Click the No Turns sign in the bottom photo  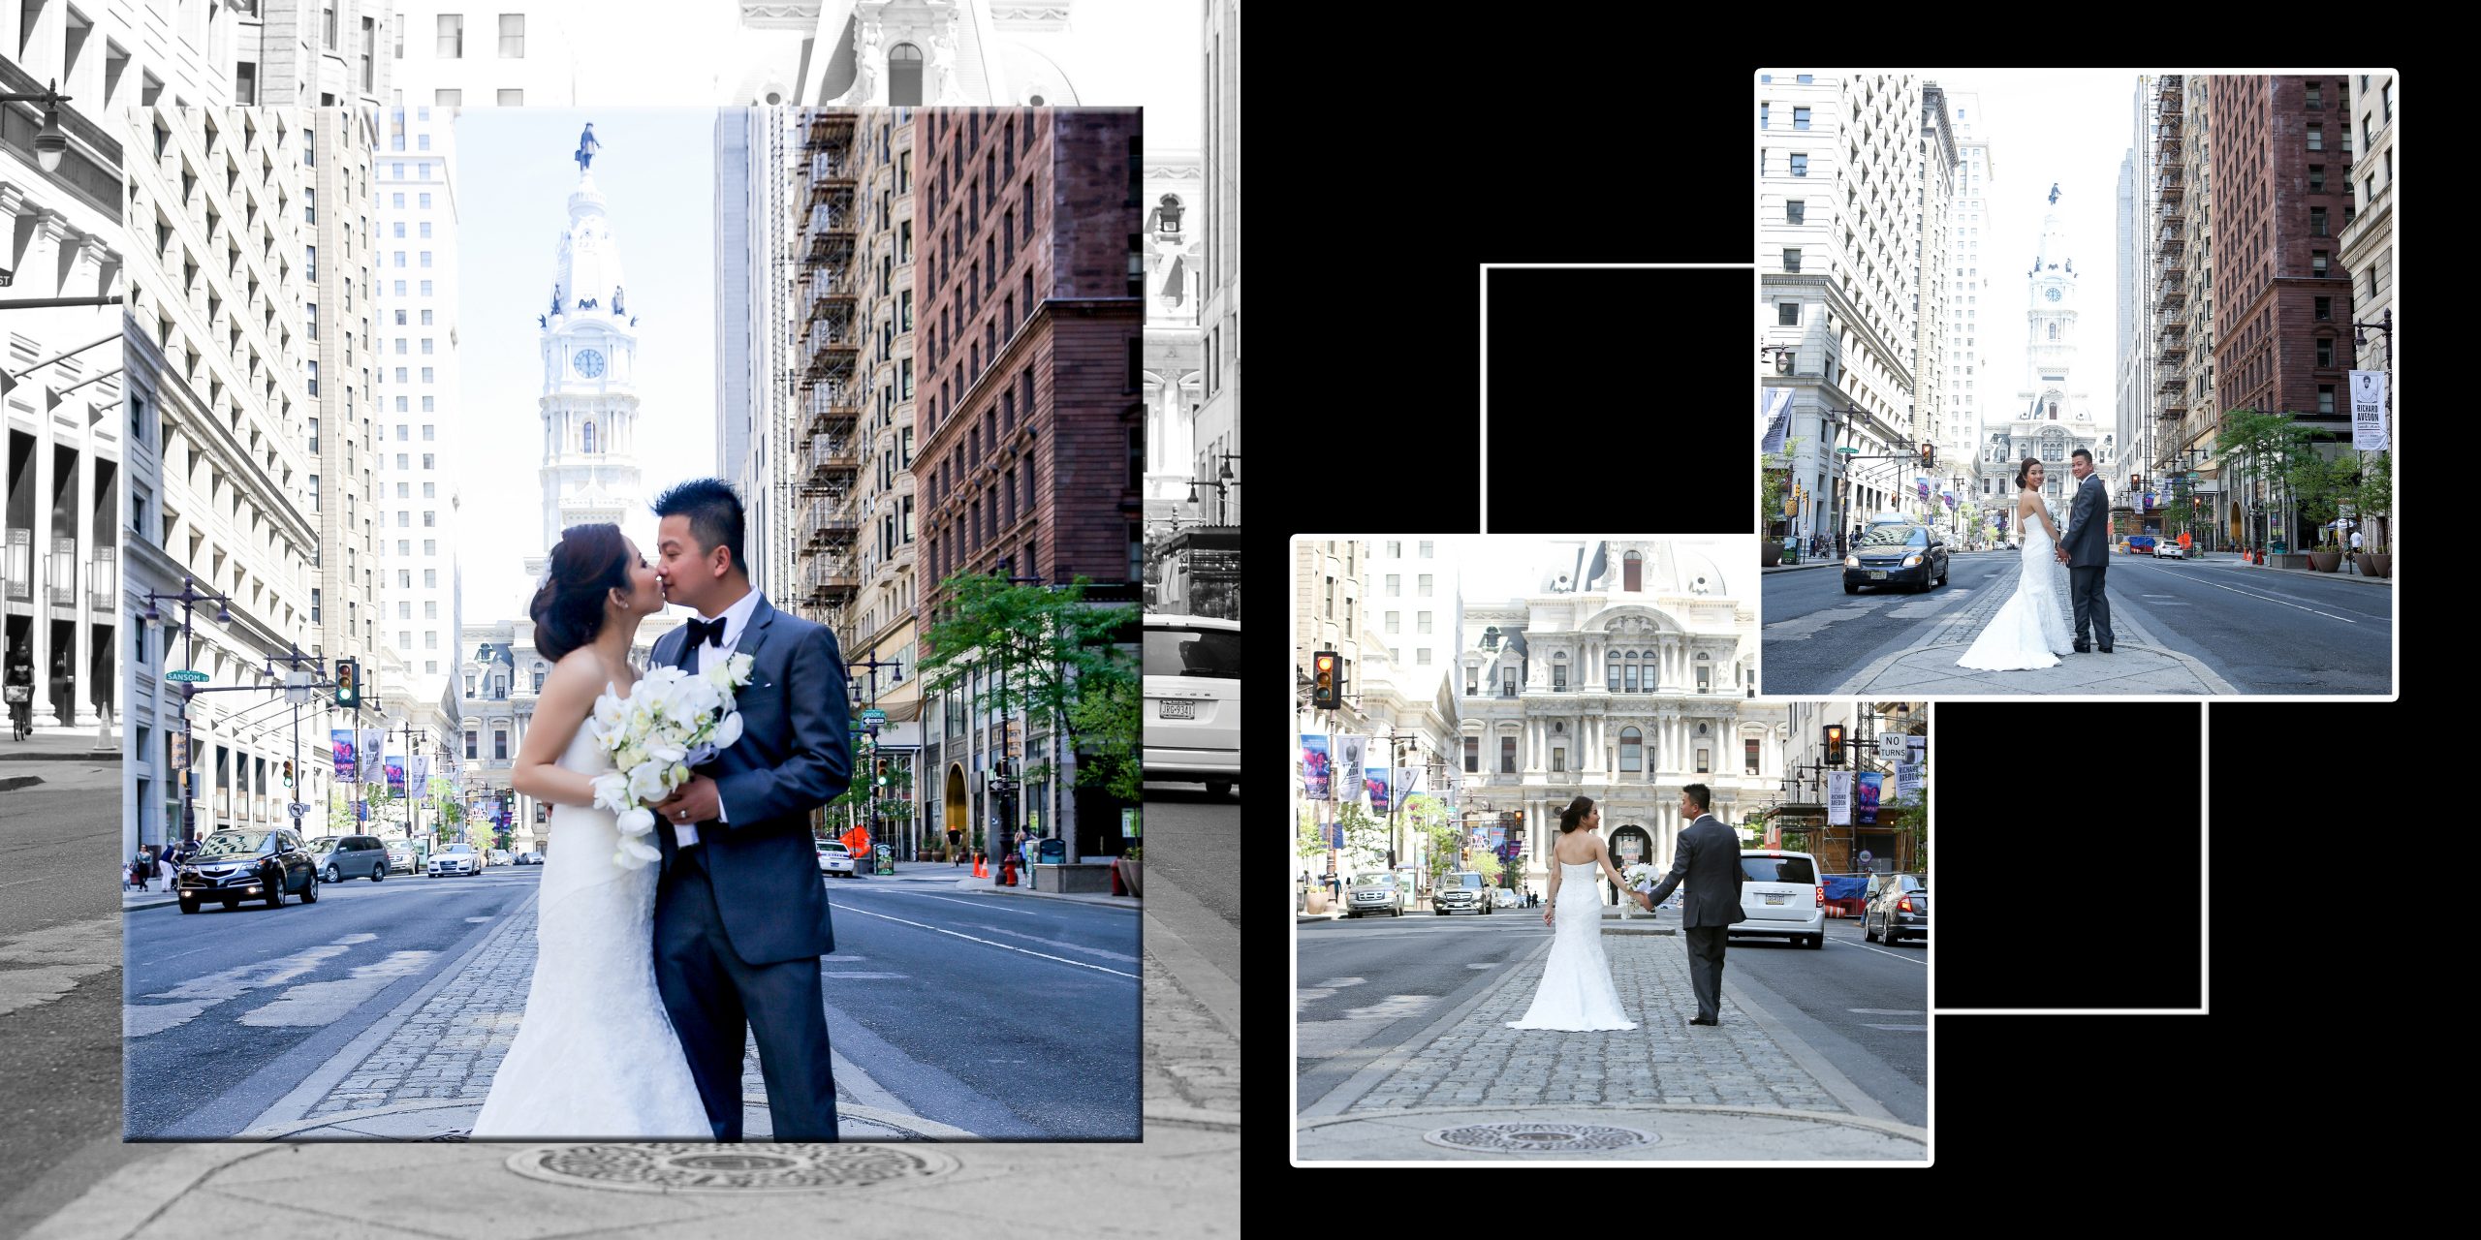click(1892, 745)
